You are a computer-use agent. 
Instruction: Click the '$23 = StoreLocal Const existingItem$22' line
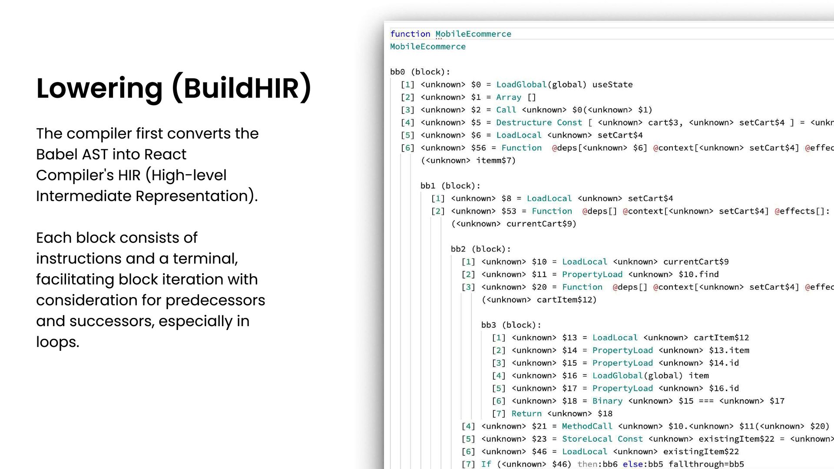648,439
